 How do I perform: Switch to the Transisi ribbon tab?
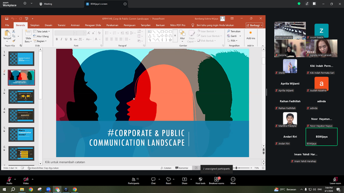(x=61, y=25)
